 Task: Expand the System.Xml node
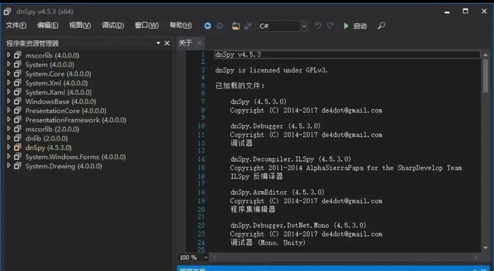9,83
